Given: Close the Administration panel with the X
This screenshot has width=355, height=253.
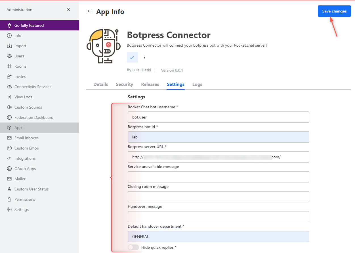Looking at the screenshot, I should click(x=68, y=9).
